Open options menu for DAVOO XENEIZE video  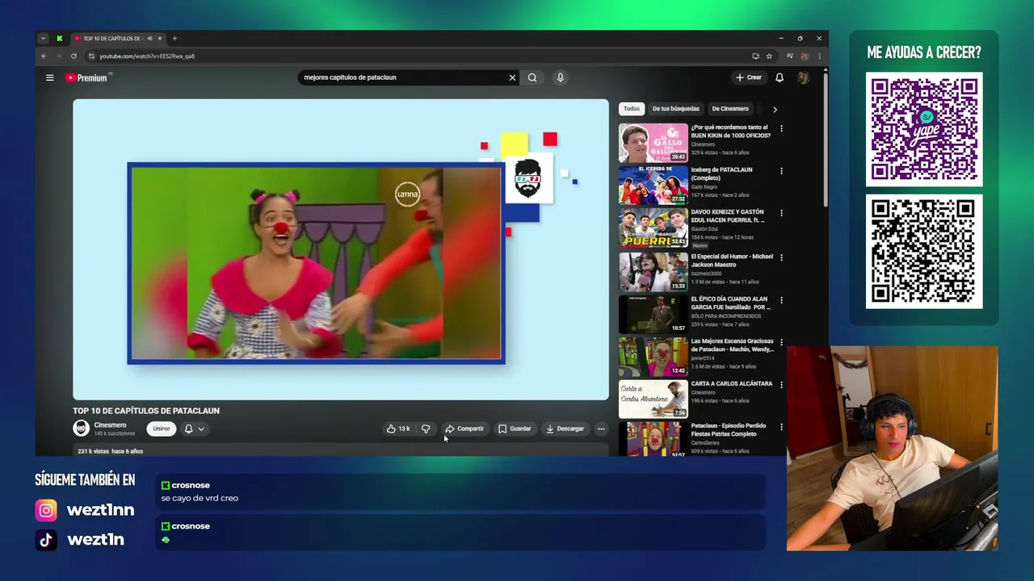coord(781,213)
